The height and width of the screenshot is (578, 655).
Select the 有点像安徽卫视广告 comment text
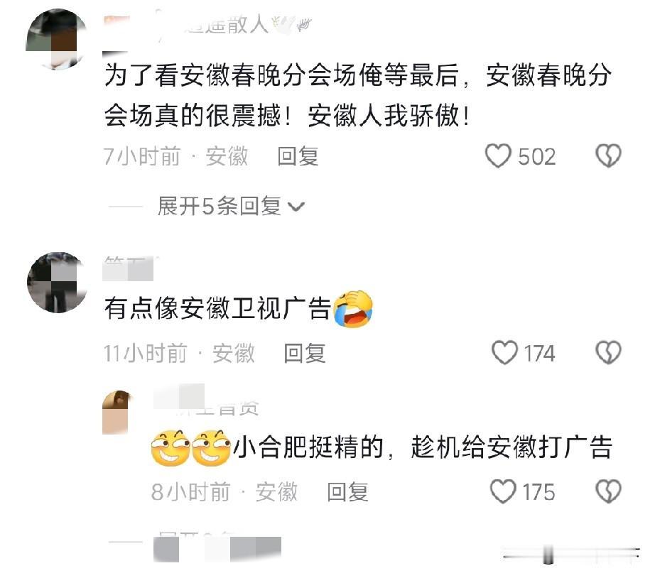[217, 309]
